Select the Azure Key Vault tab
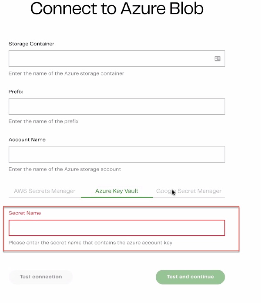 117,191
